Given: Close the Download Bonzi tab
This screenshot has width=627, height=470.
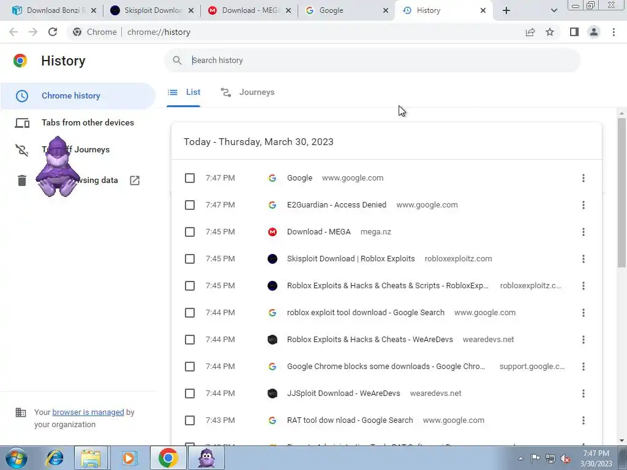Looking at the screenshot, I should click(94, 10).
